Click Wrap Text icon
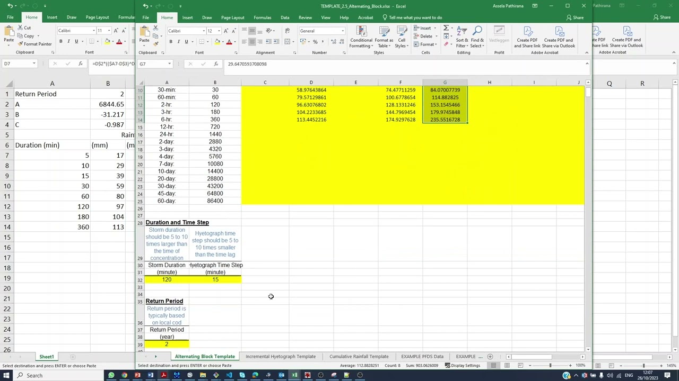This screenshot has width=679, height=381. pos(287,31)
